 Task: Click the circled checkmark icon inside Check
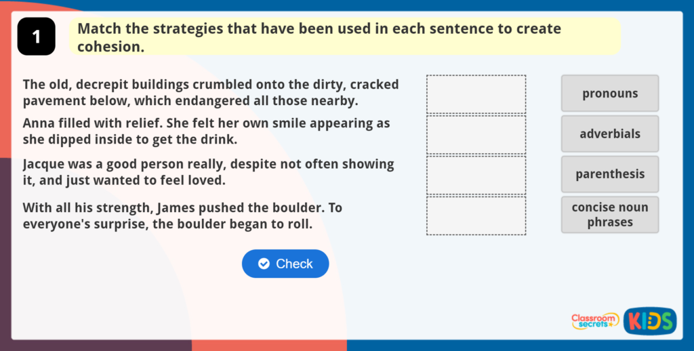[264, 264]
